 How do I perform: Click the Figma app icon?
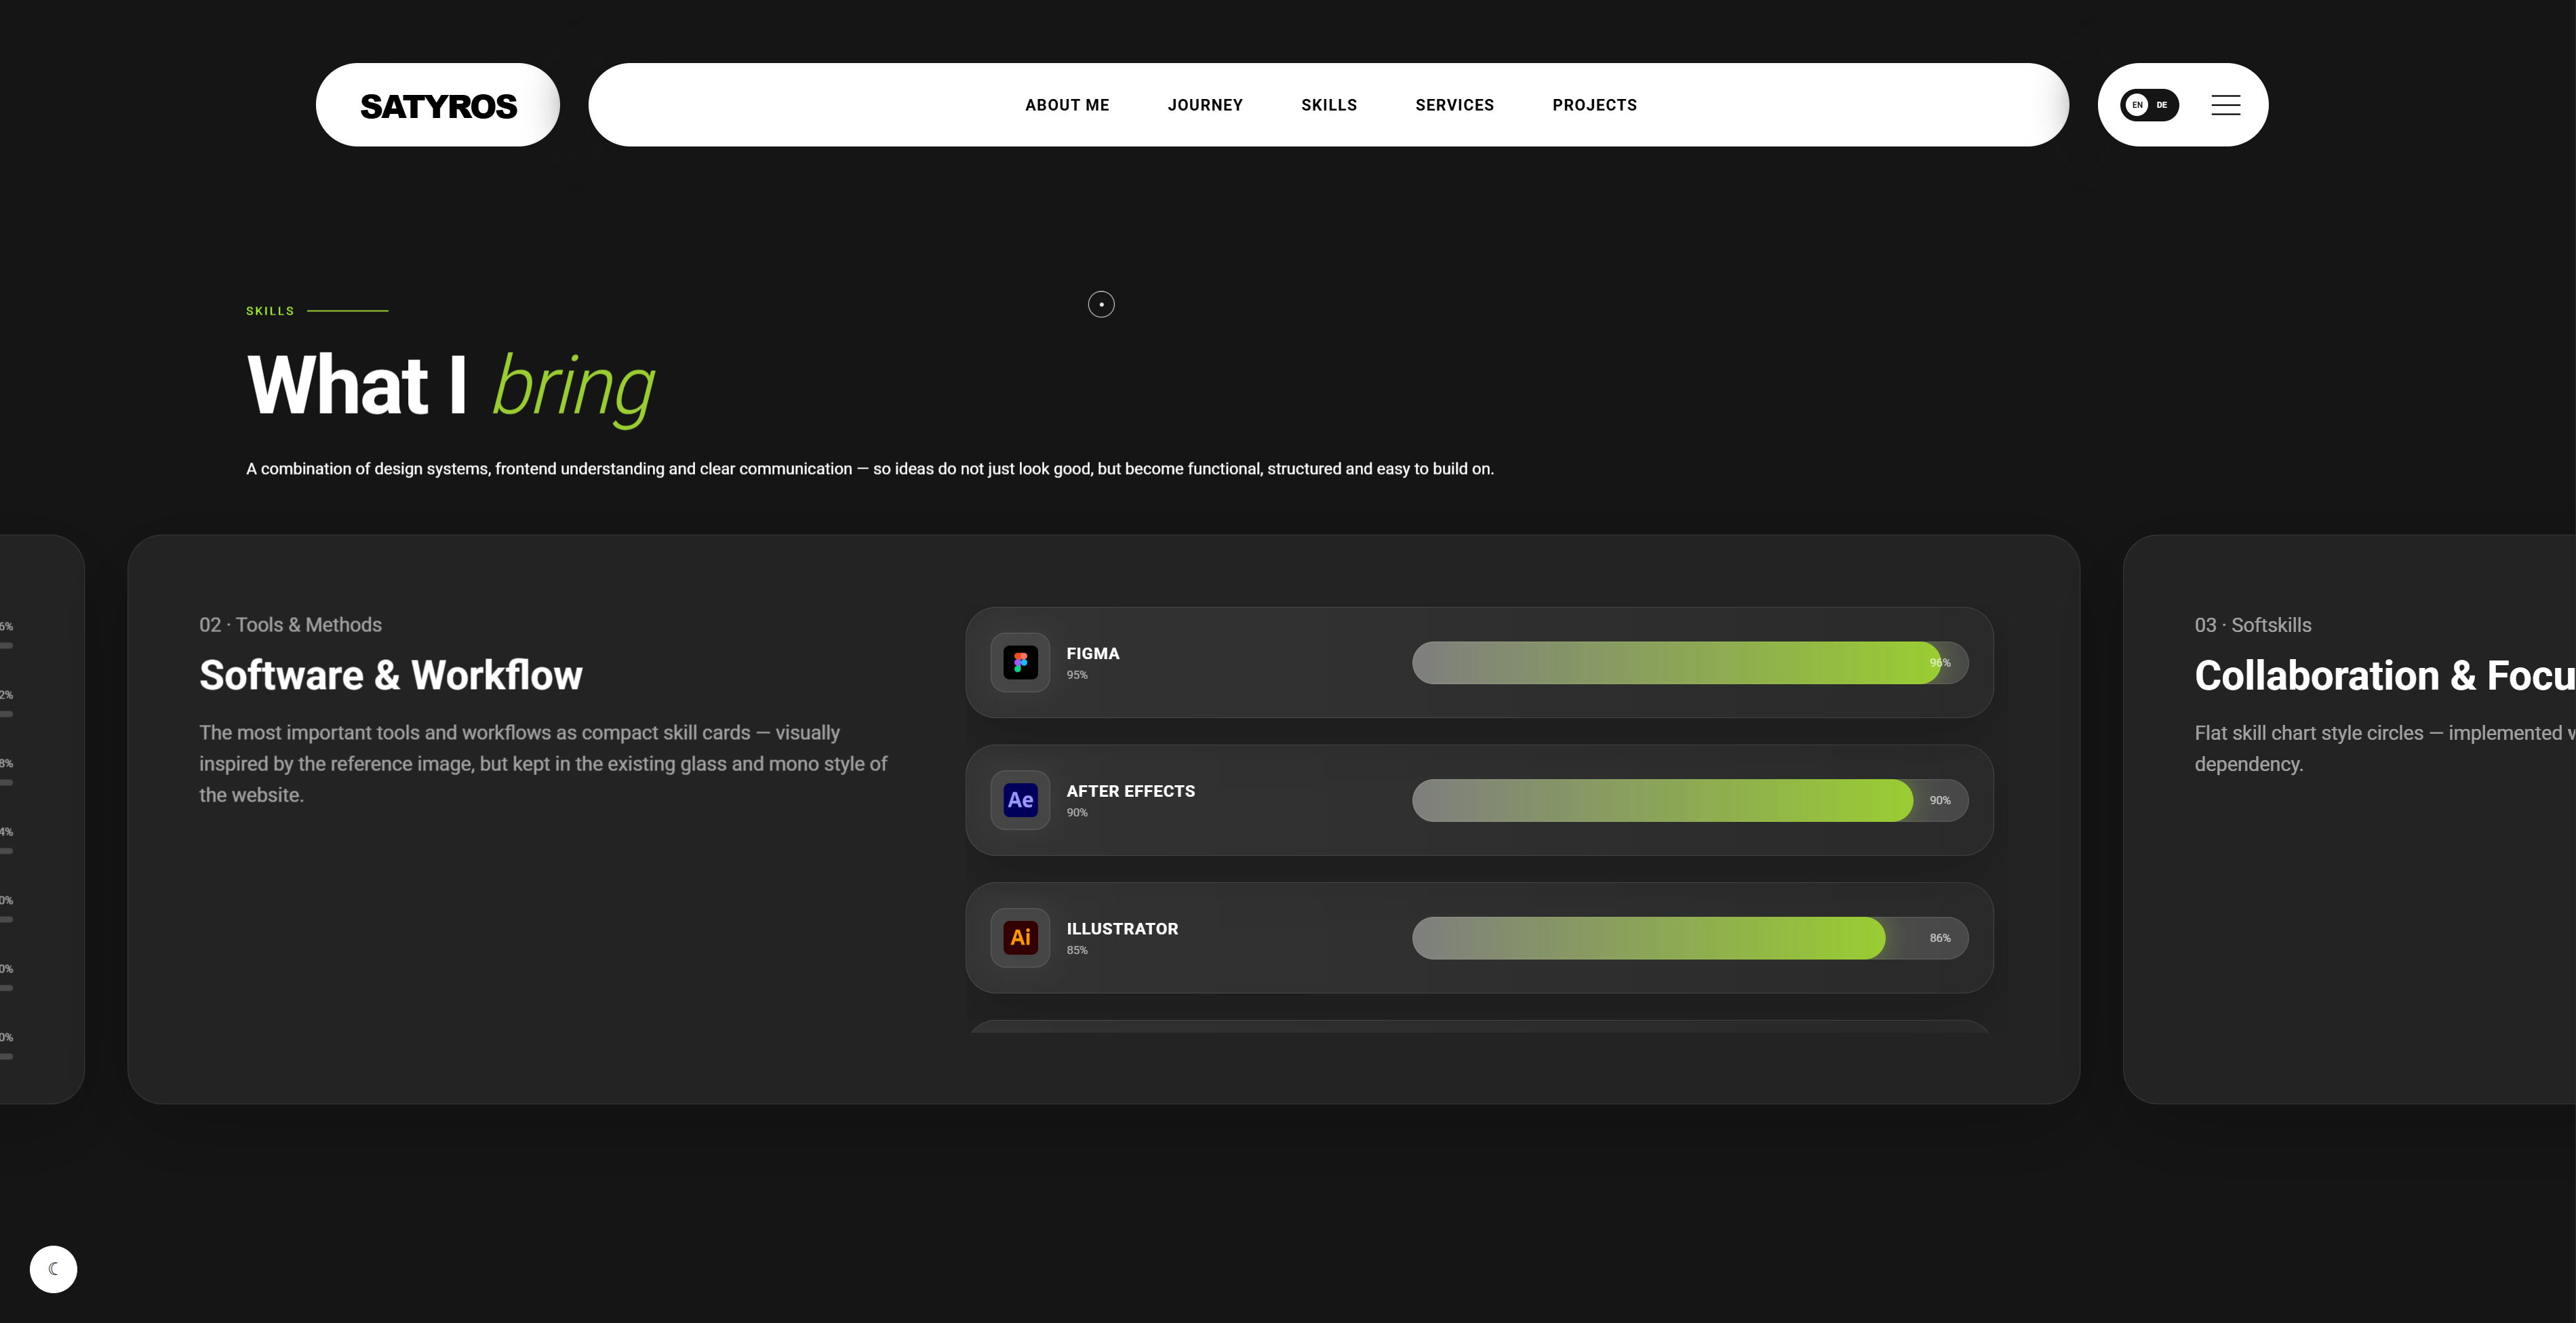1020,662
